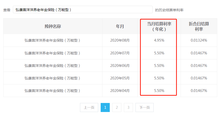The image size is (220, 116).
Task: Click the 5.50% rate for 2020年07月
Action: [x=159, y=53]
